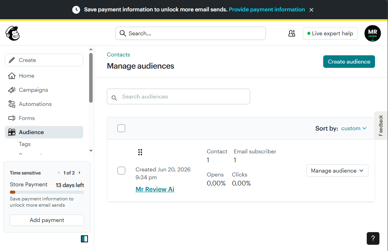
Task: Go to next time sensitive notice
Action: [79, 173]
